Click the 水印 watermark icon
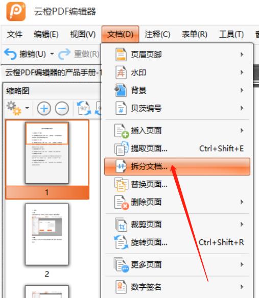The image size is (259, 298). (x=121, y=72)
